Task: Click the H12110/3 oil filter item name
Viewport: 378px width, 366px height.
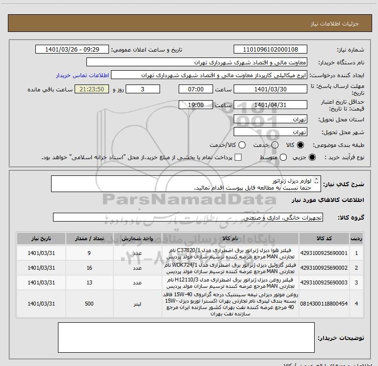Action: pyautogui.click(x=230, y=283)
